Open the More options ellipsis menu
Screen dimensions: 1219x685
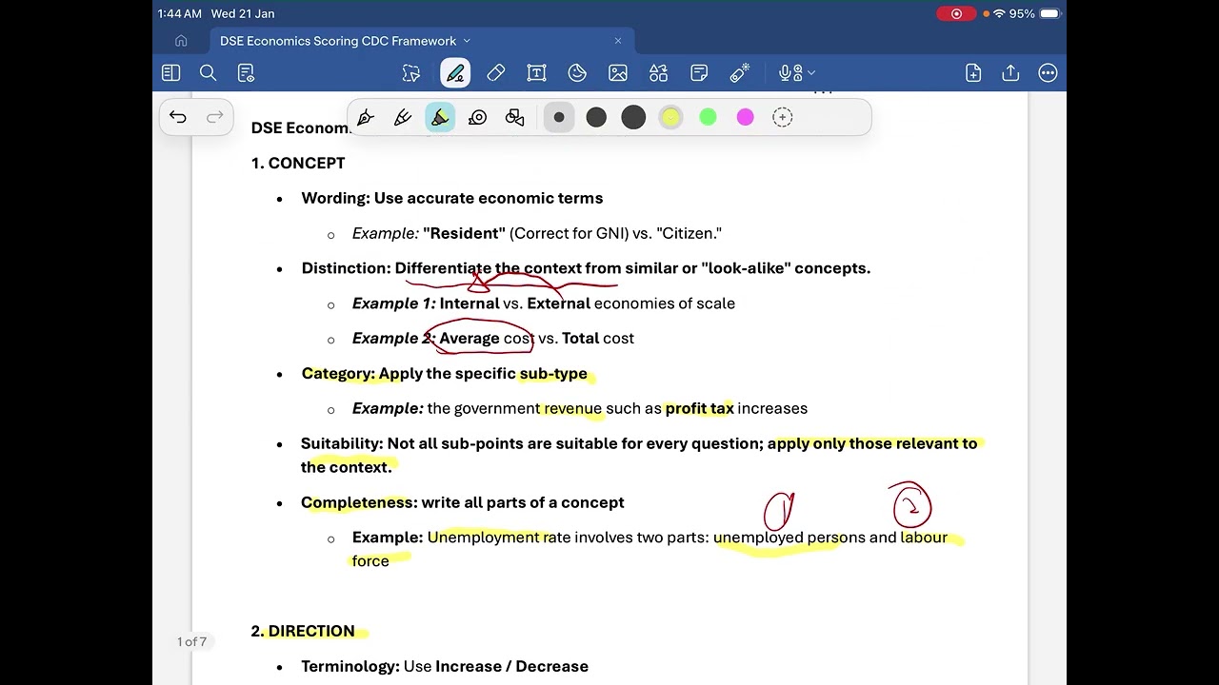point(1048,72)
